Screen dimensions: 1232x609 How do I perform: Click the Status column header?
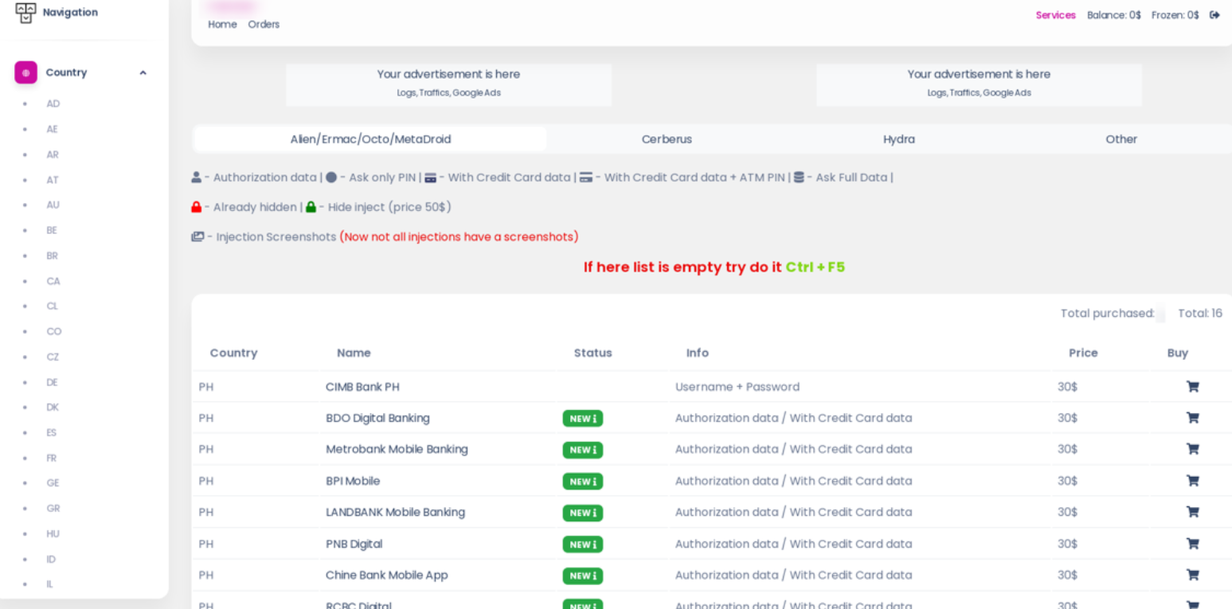click(593, 353)
